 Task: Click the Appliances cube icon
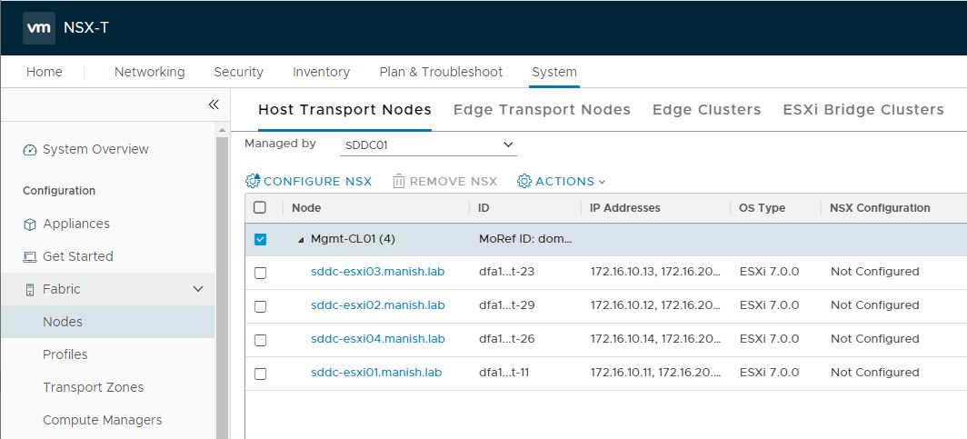point(30,224)
